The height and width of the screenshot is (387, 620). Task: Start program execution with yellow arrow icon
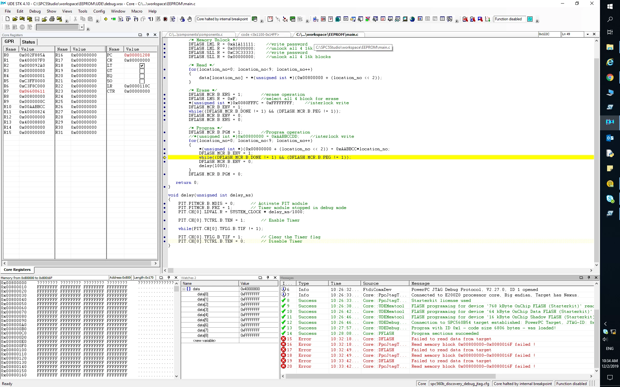(106, 19)
